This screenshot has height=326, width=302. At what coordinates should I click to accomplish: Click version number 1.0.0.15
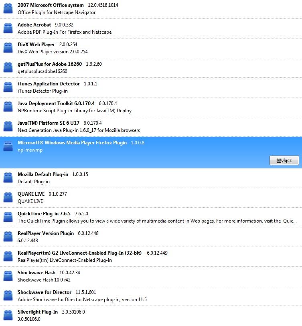point(80,174)
